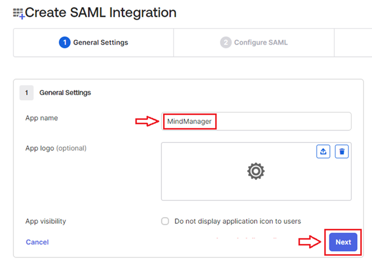Enable the App visibility checkbox

pos(165,221)
